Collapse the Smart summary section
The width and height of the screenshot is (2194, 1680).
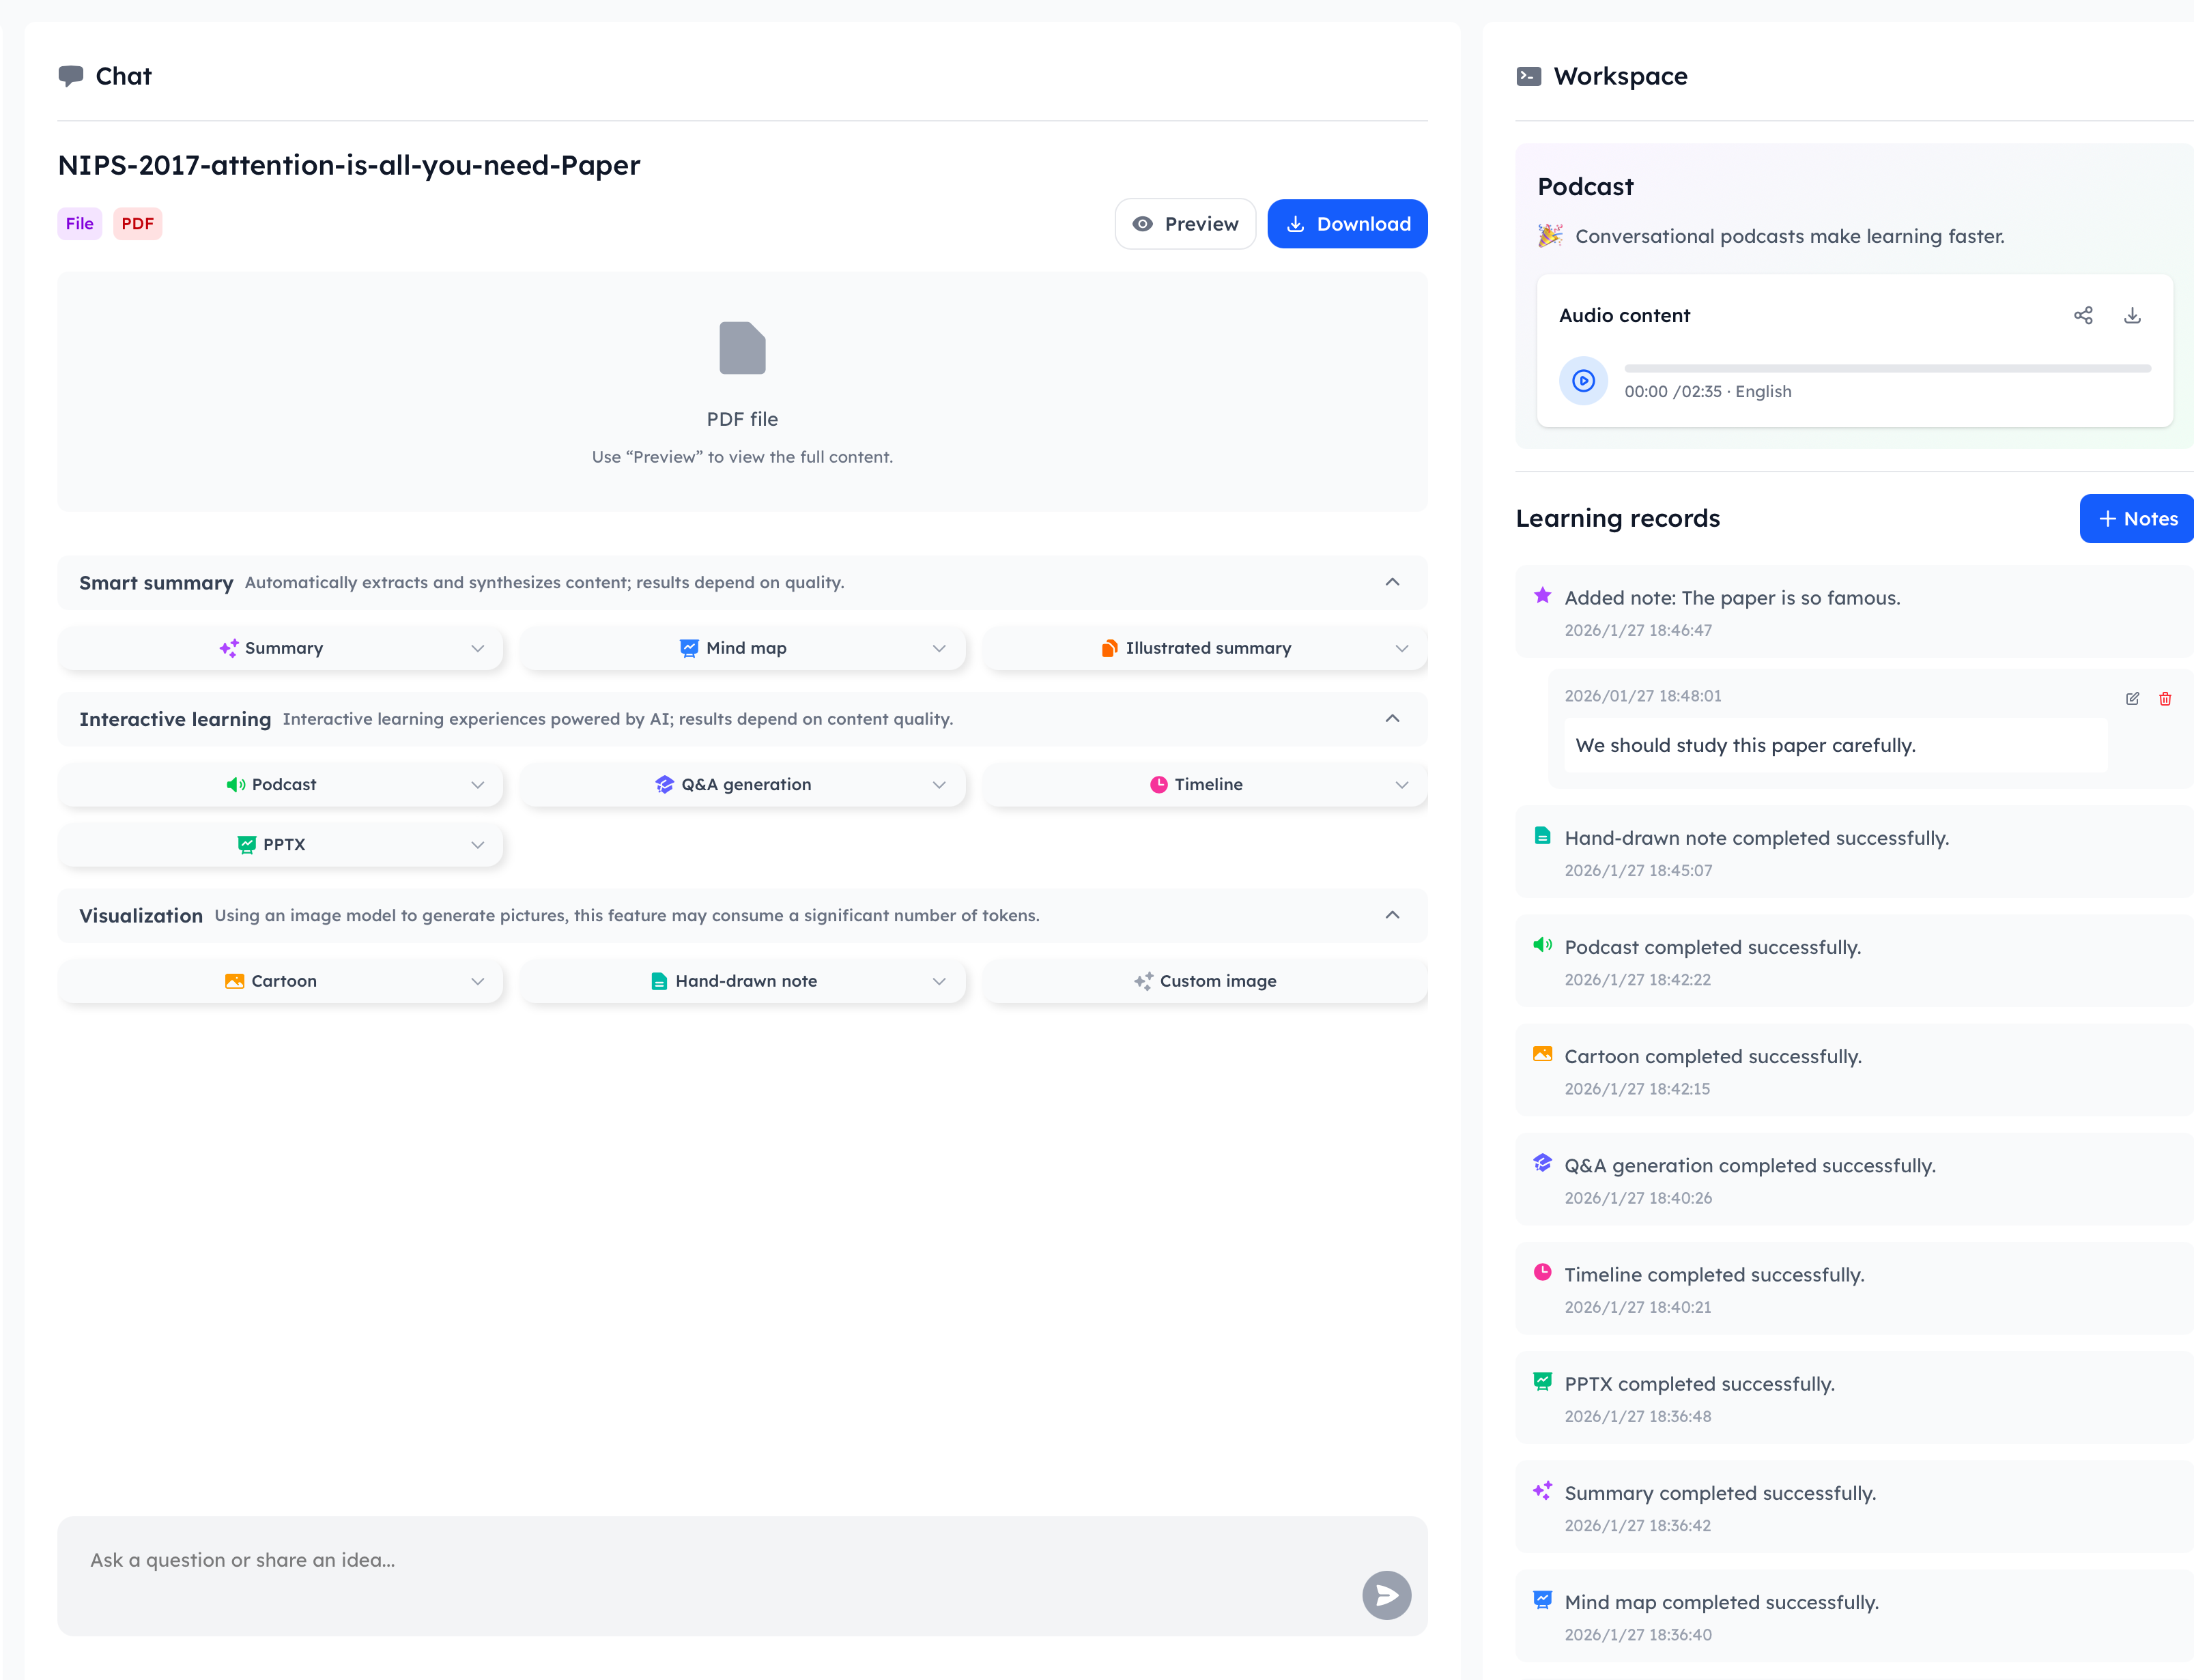1392,582
